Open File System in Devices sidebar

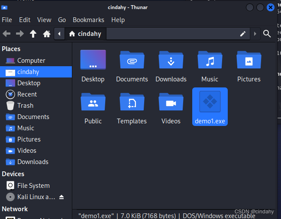(33, 186)
